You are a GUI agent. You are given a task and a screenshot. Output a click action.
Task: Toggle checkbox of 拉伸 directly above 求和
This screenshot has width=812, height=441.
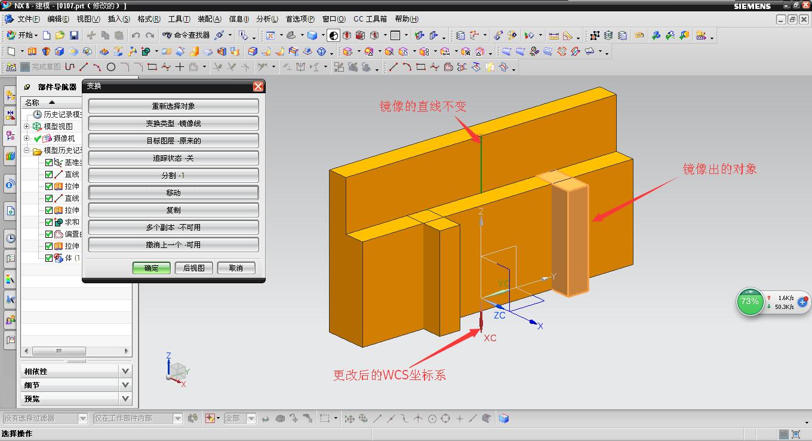point(49,210)
